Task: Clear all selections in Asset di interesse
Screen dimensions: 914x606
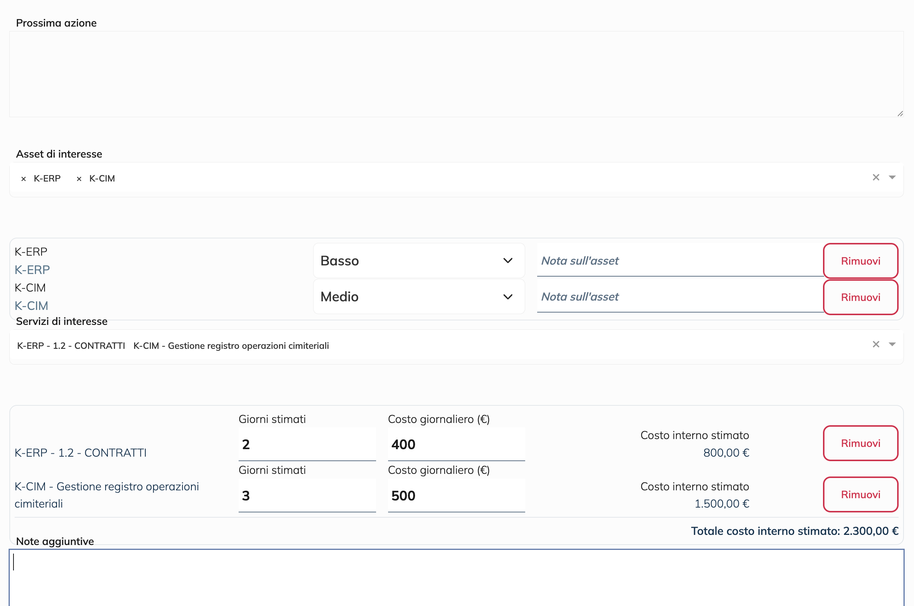Action: [x=876, y=177]
